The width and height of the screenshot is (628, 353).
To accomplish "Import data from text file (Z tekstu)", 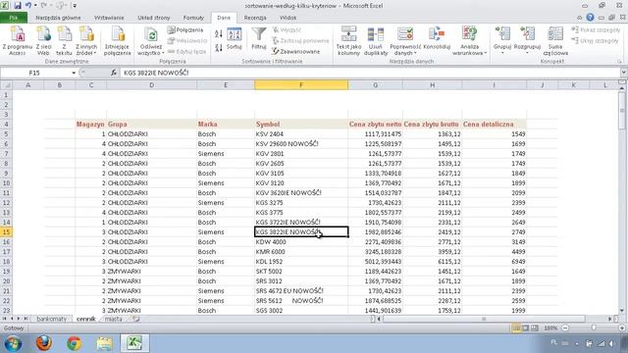I will [64, 41].
